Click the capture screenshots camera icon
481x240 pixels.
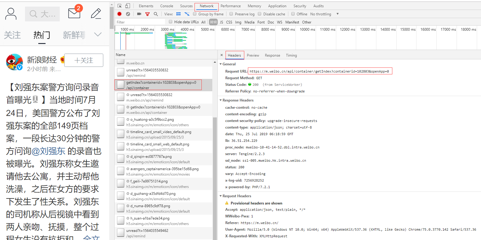click(x=139, y=14)
